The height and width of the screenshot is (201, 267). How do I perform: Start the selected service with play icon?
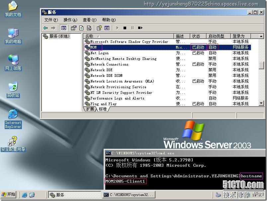coord(117,28)
